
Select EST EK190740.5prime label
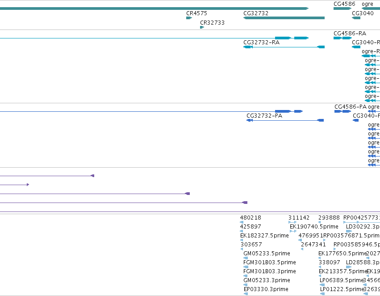[x=314, y=227]
